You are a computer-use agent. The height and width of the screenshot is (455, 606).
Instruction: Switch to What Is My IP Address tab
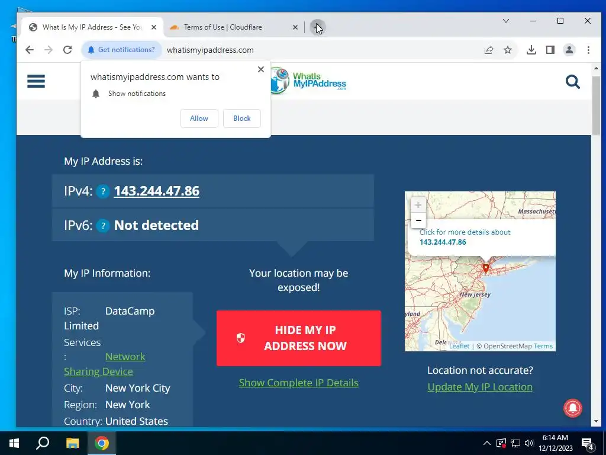(x=92, y=27)
